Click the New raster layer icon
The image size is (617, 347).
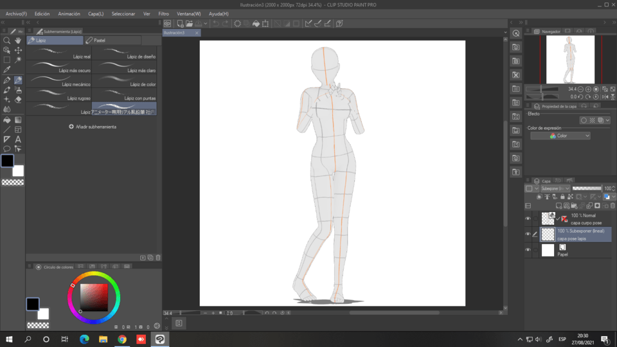tap(559, 206)
